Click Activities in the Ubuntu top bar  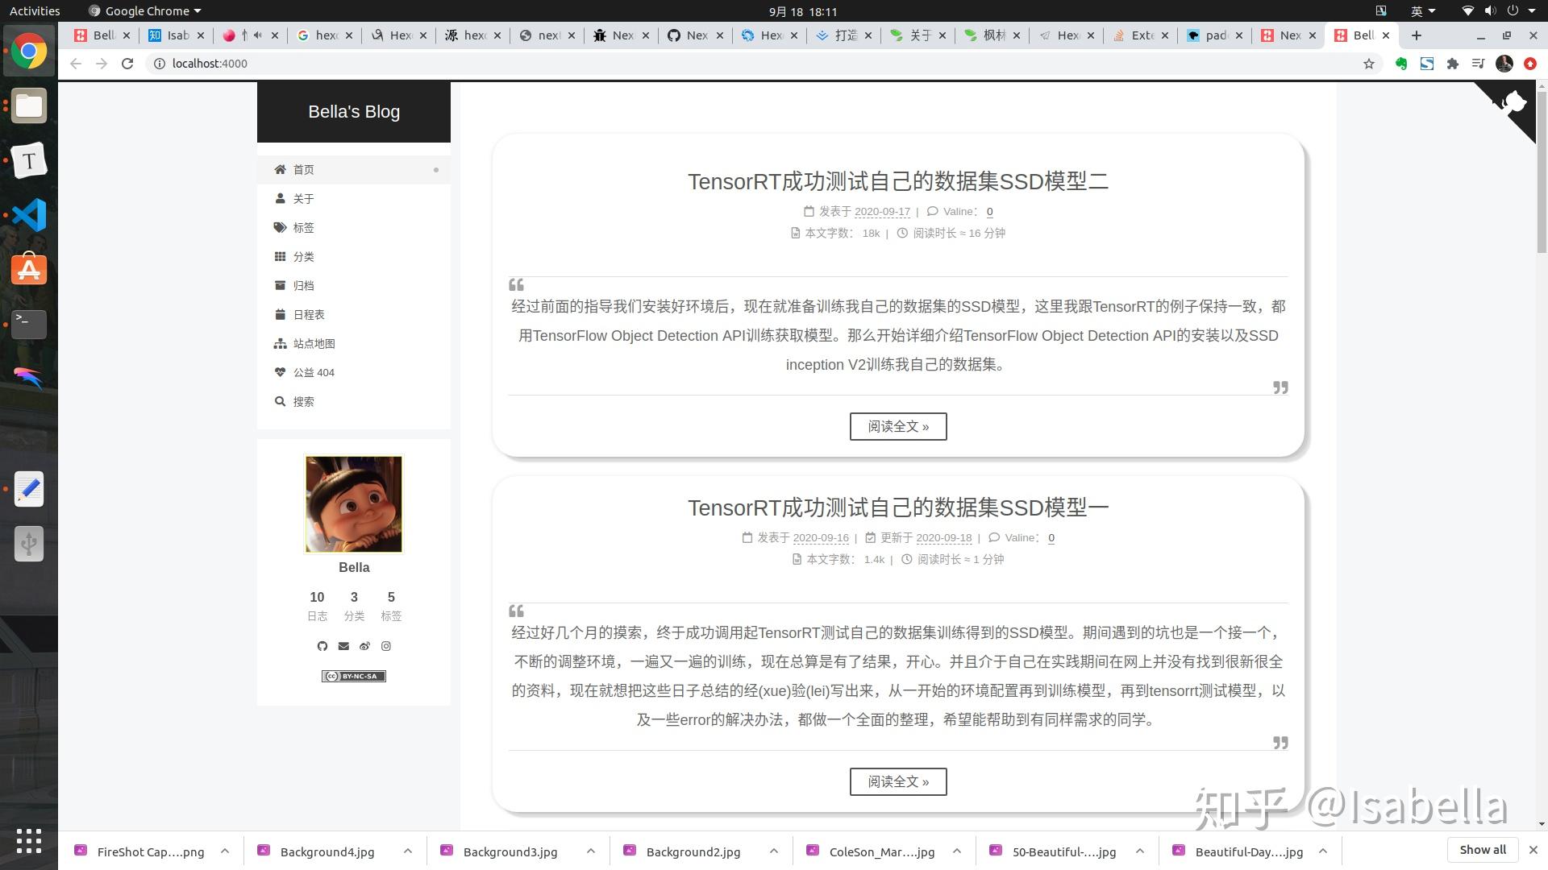(x=34, y=10)
